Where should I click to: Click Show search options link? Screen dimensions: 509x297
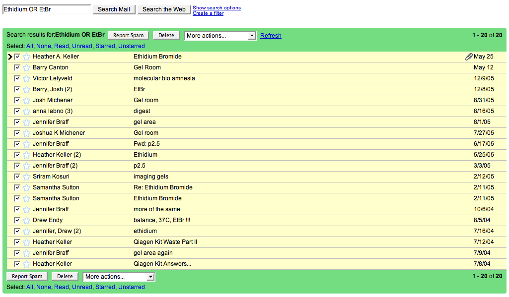[x=217, y=8]
